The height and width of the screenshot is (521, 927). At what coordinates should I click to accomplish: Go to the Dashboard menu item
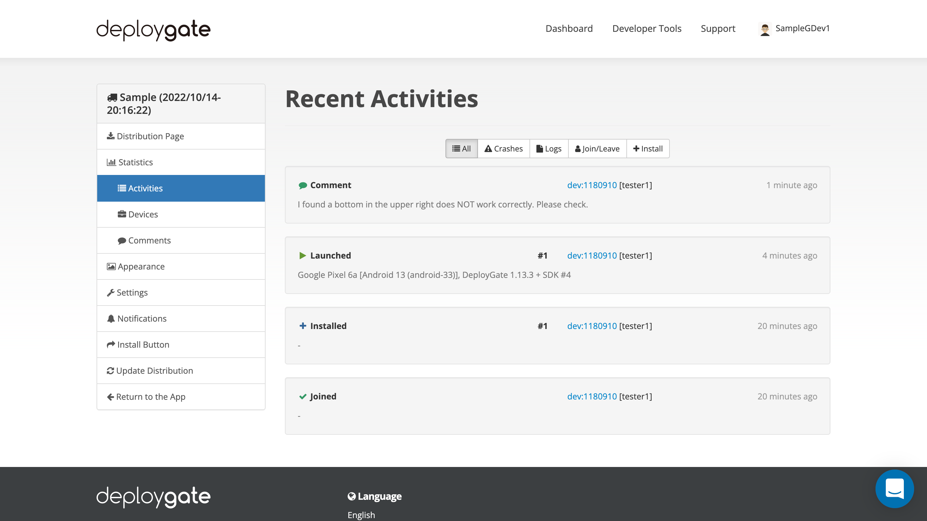pyautogui.click(x=569, y=28)
